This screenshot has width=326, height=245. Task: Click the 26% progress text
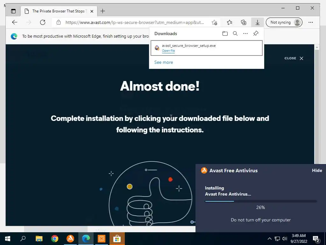click(260, 207)
